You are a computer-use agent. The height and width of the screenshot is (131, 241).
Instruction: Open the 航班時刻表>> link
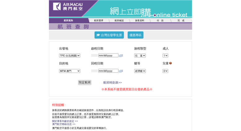pyautogui.click(x=113, y=83)
